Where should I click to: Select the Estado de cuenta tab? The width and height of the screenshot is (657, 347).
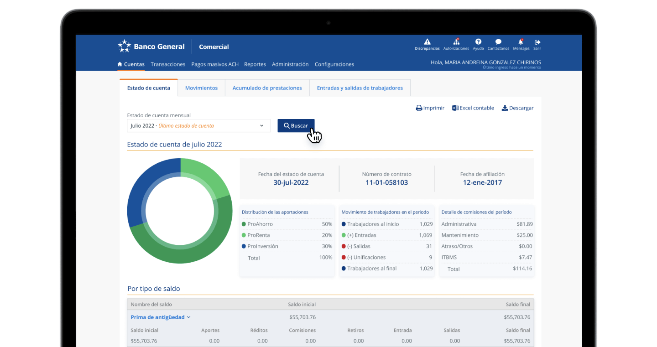(x=149, y=88)
